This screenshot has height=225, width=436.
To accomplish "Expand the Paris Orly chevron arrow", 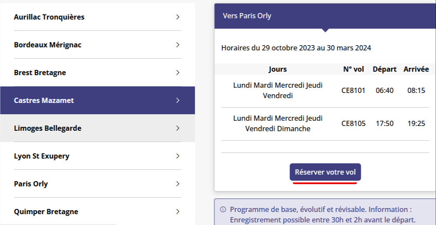I will tap(178, 184).
